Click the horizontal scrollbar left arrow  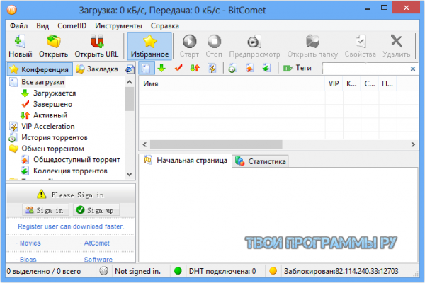tap(144, 144)
